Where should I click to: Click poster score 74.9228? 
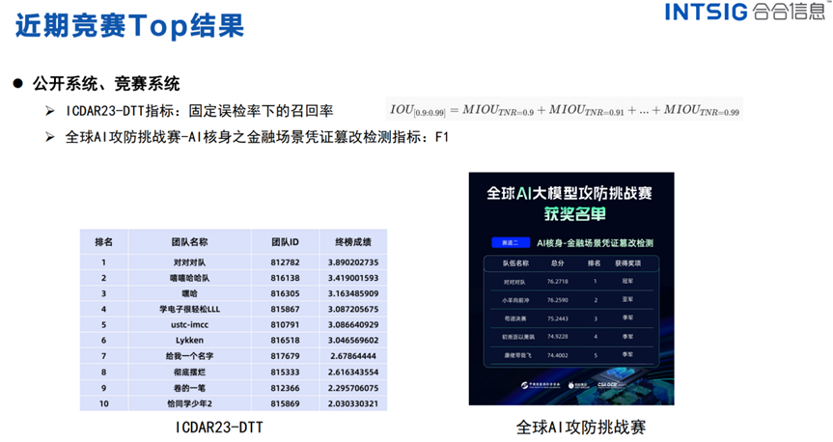[x=557, y=336]
